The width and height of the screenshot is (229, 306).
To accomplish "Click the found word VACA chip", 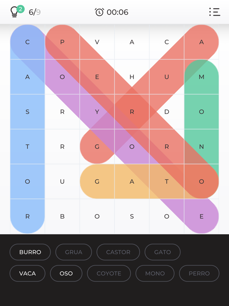I will coord(27,273).
